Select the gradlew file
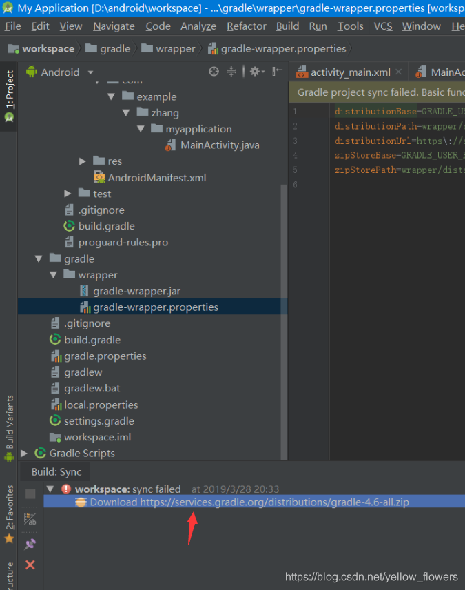Viewport: 465px width, 590px height. pyautogui.click(x=76, y=372)
